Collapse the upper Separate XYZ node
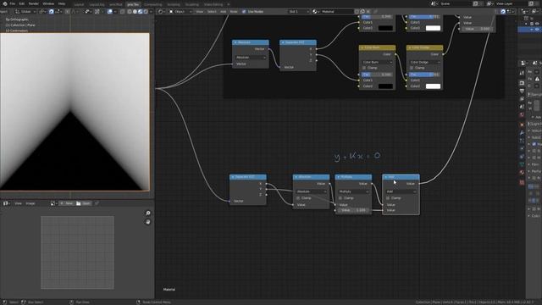 (283, 42)
